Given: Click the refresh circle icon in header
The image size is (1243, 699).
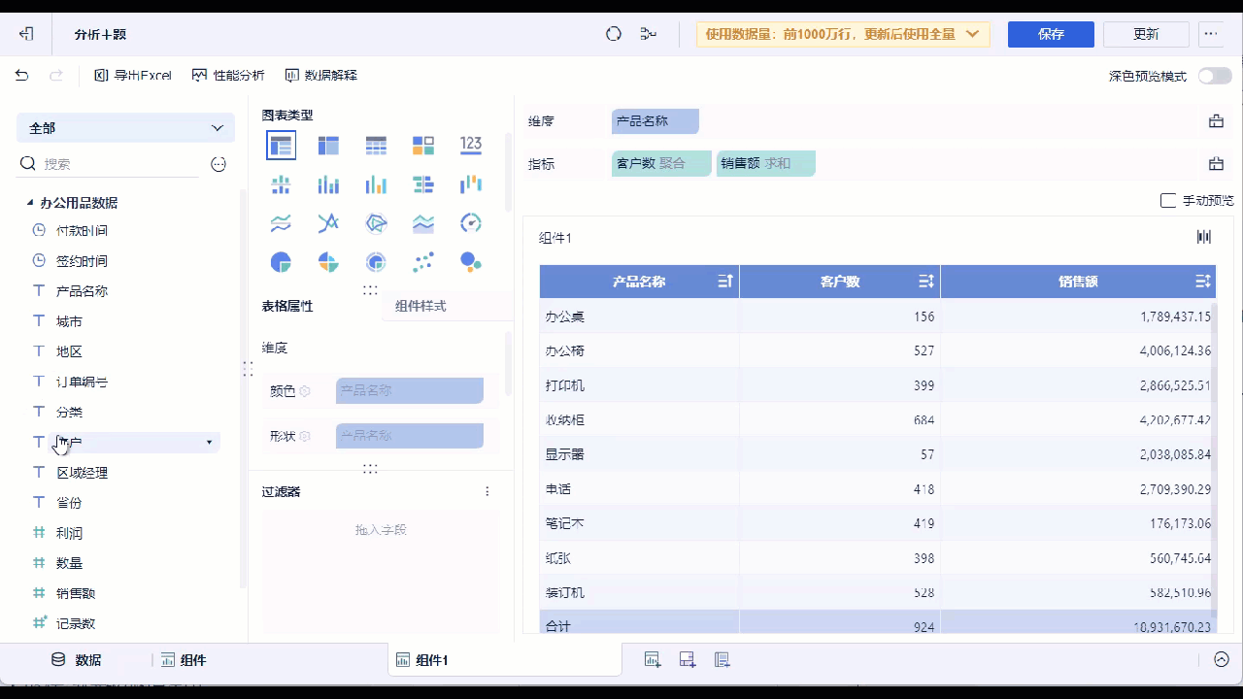Looking at the screenshot, I should 614,34.
